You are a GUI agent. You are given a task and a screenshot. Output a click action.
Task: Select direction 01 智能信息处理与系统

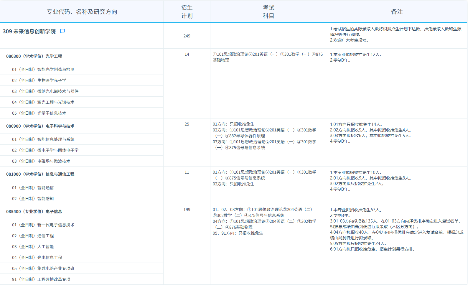click(x=43, y=139)
